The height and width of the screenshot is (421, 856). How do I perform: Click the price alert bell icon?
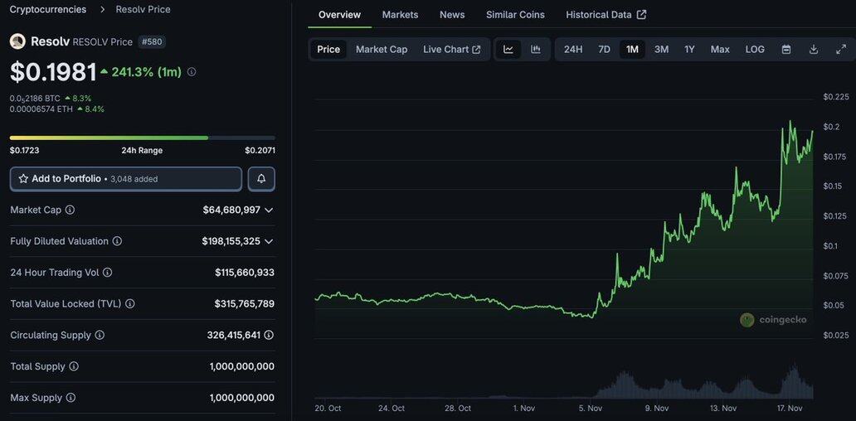[x=261, y=179]
